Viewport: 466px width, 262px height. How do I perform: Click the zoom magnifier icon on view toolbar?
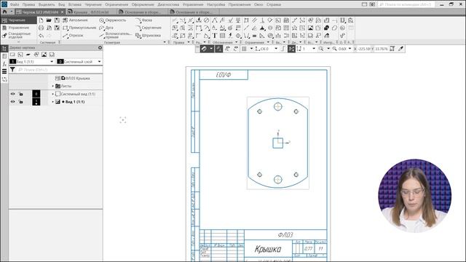coord(321,49)
